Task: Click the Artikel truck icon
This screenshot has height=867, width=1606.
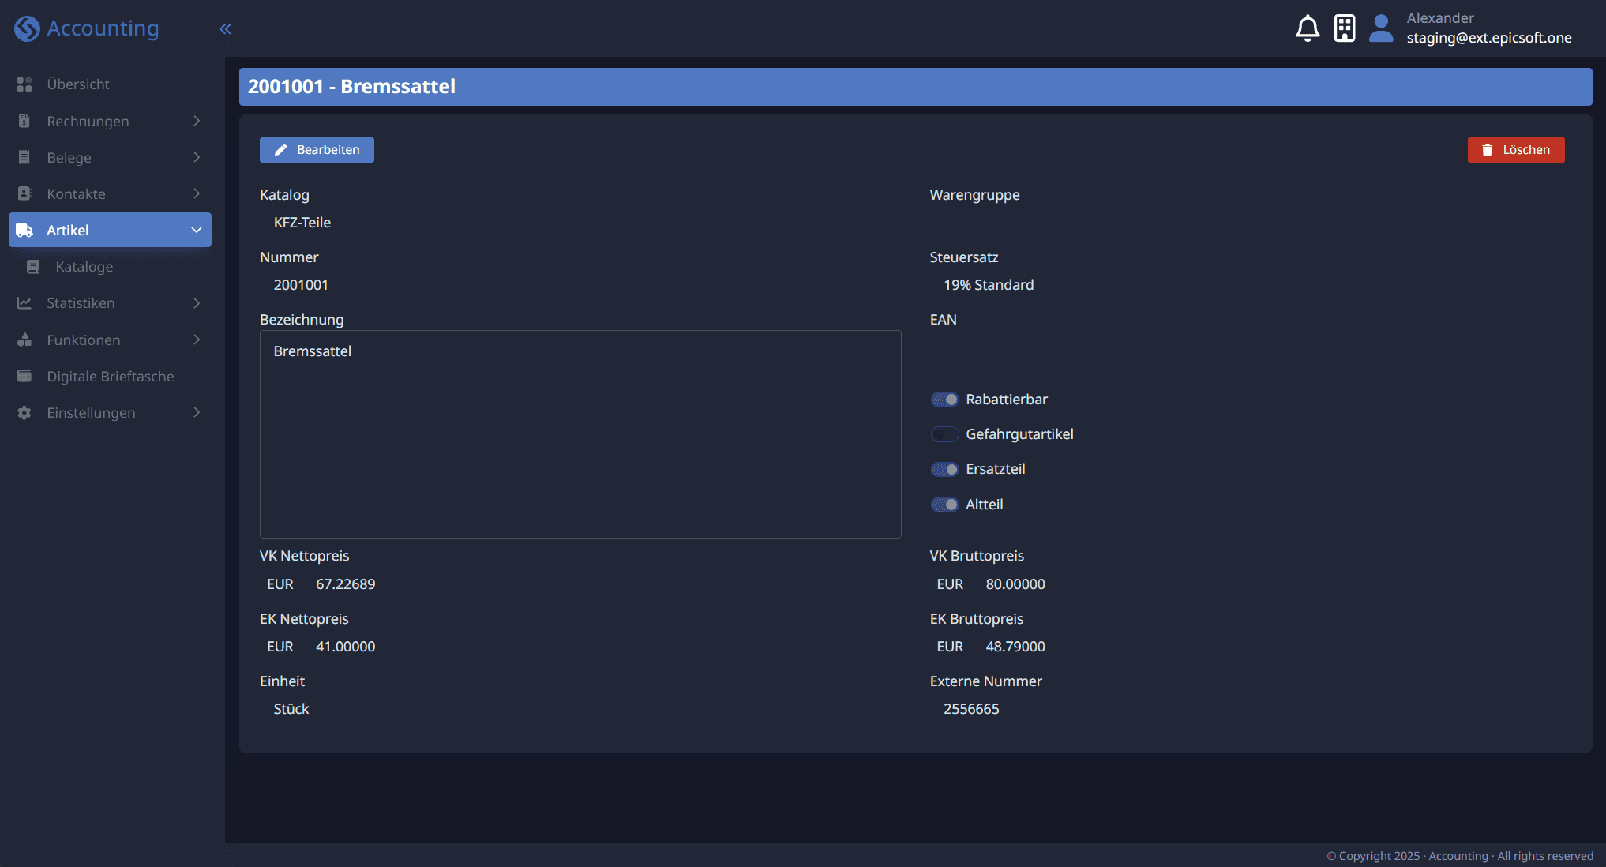Action: [24, 231]
